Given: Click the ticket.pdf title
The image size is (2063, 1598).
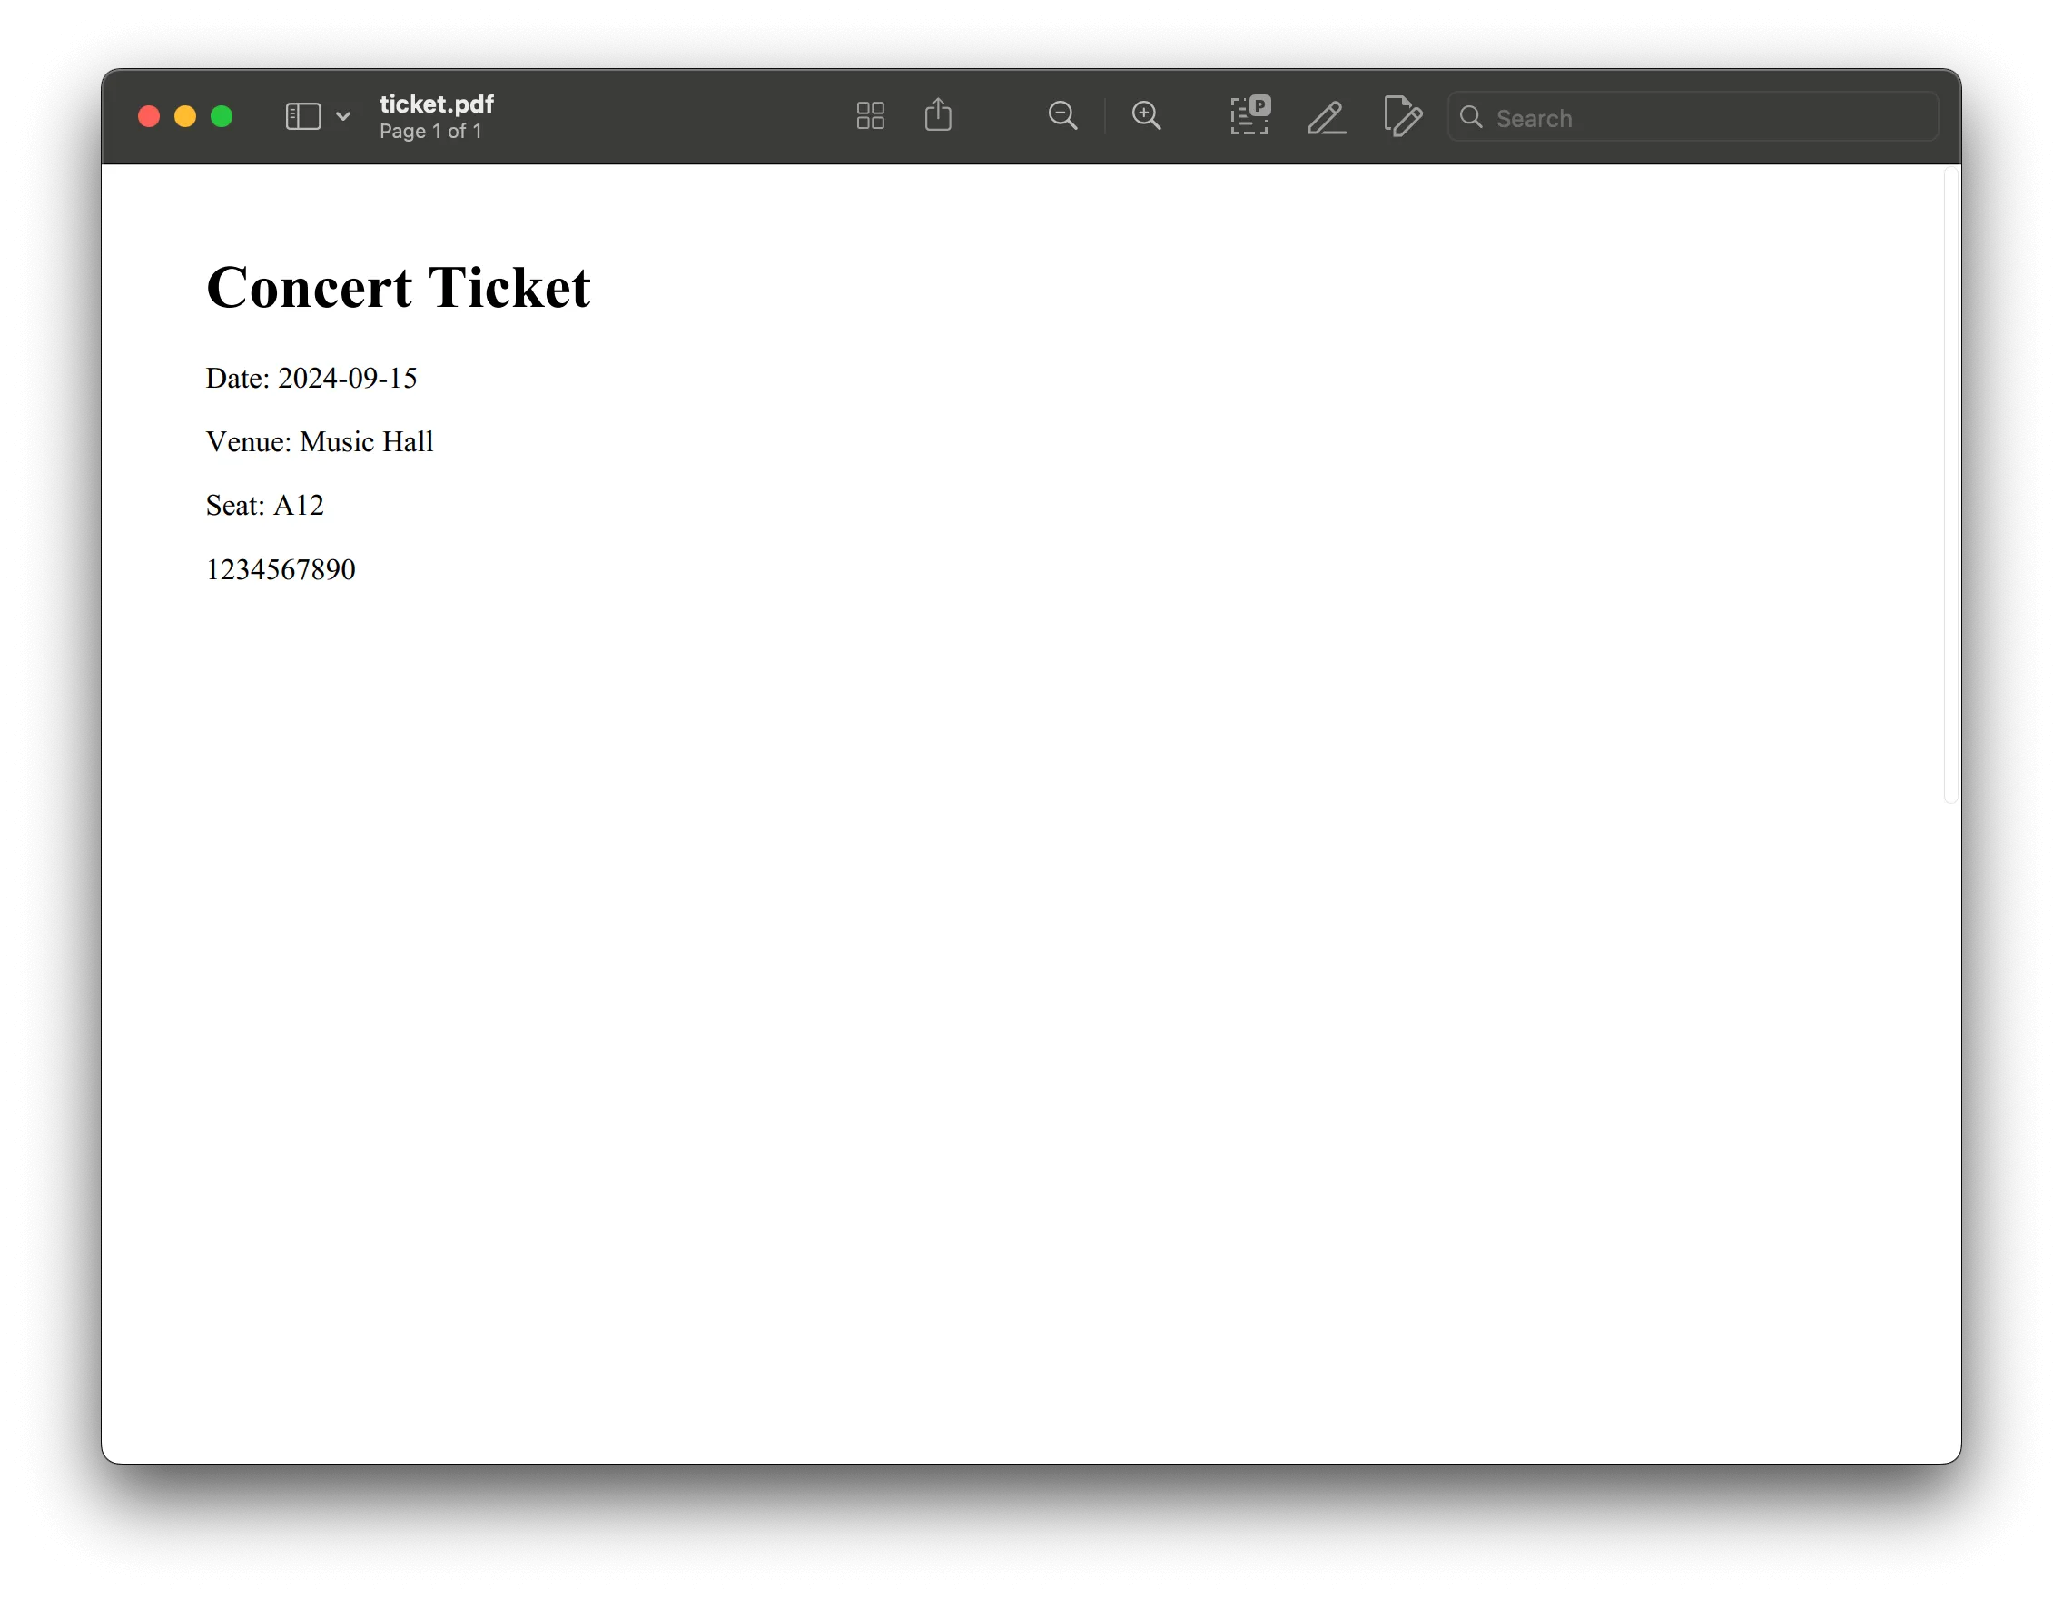Looking at the screenshot, I should [x=436, y=104].
